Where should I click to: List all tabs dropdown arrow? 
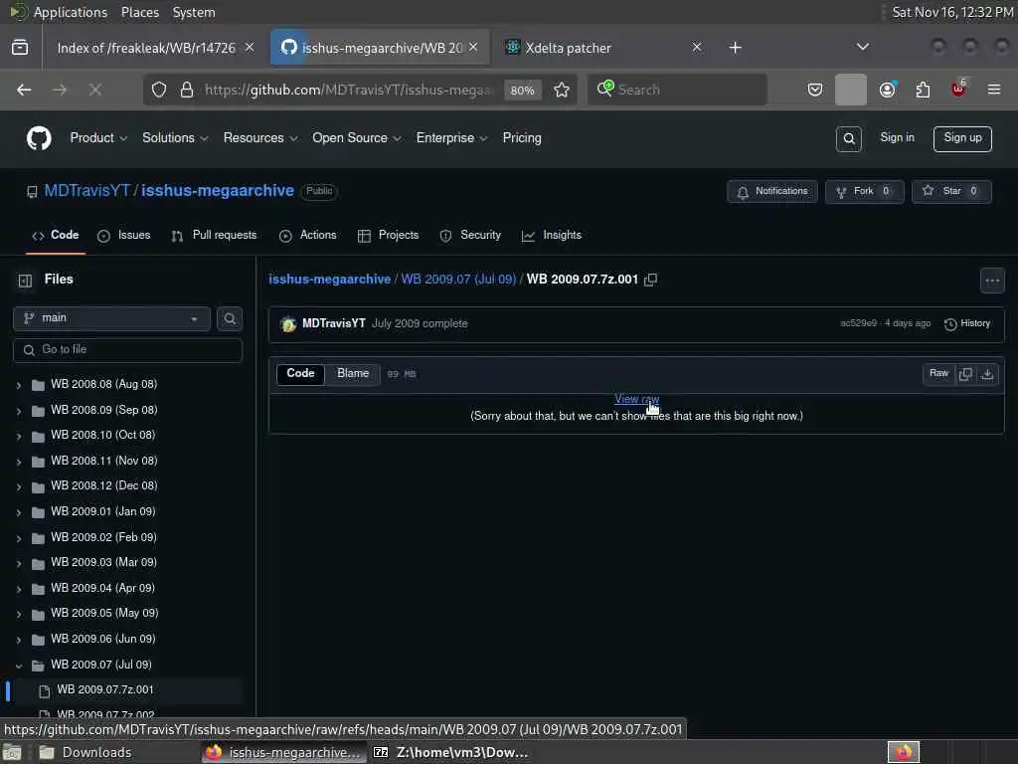tap(862, 47)
